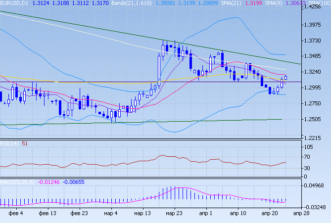Click the 1.2505 price axis label
Image resolution: width=331 pixels, height=223 pixels.
[316, 119]
